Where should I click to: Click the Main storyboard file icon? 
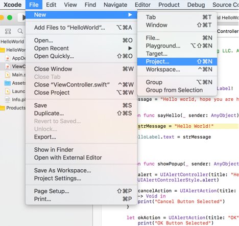coord(8,75)
